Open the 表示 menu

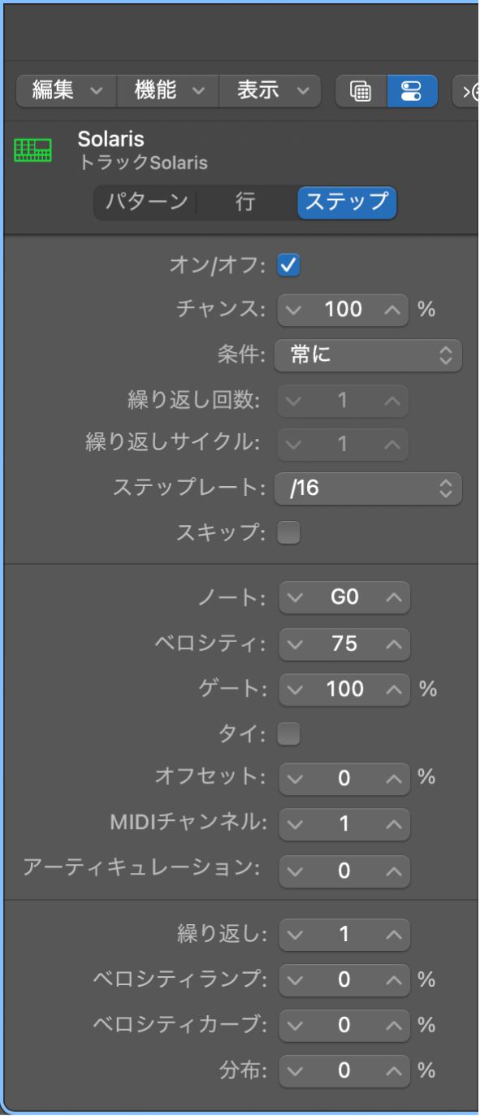(268, 90)
